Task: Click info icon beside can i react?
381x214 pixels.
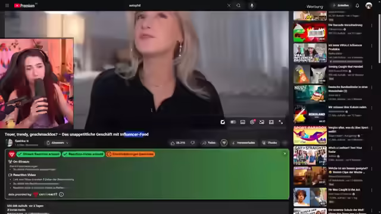Action: click(61, 194)
